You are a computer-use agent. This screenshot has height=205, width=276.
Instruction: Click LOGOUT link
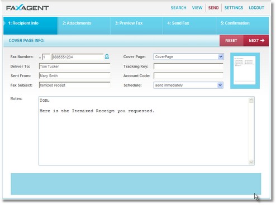pyautogui.click(x=256, y=8)
